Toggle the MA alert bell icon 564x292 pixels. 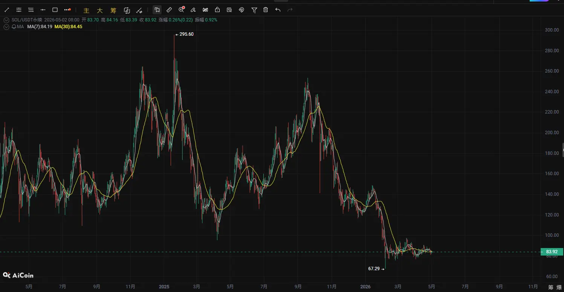tap(14, 27)
